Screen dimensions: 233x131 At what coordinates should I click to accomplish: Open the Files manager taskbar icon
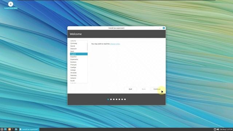click(x=16, y=130)
